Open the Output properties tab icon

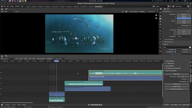tap(160, 19)
